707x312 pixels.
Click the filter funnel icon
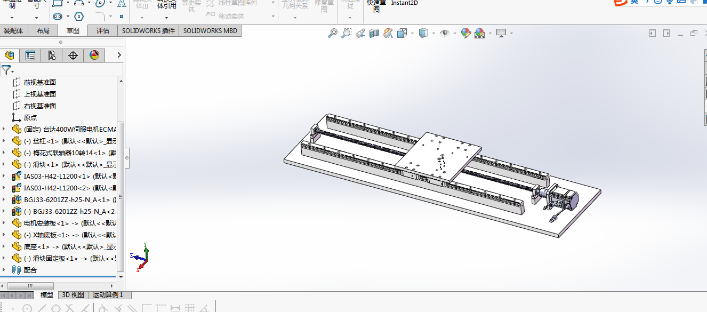(6, 69)
